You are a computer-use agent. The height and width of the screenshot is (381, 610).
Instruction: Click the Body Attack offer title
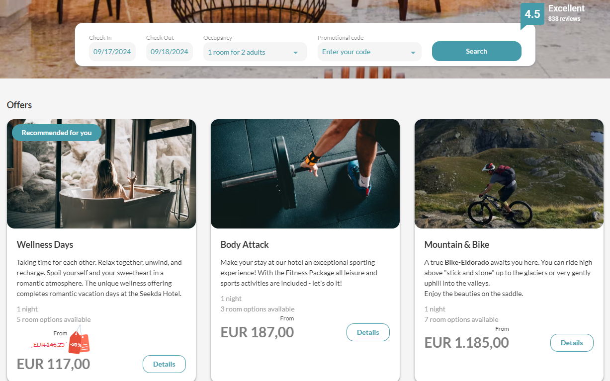click(245, 244)
